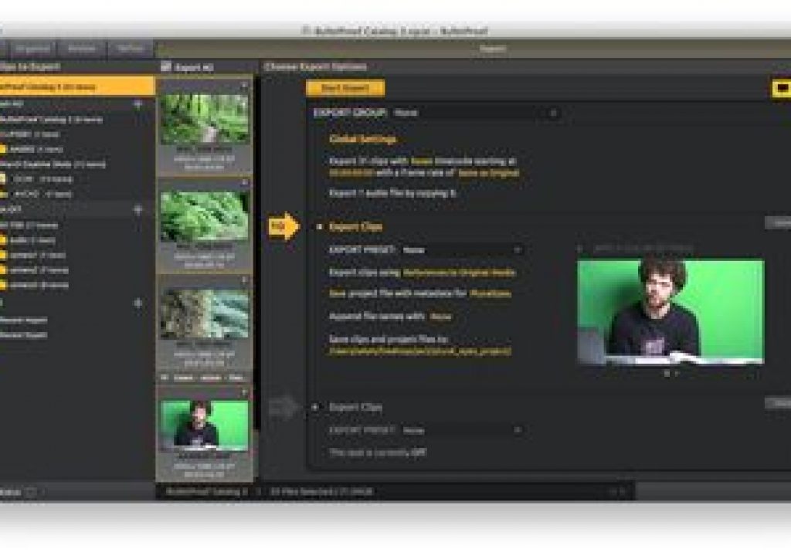Click the corner icon on the forest path thumbnail
Screen dimensions: 791x556
pos(245,86)
